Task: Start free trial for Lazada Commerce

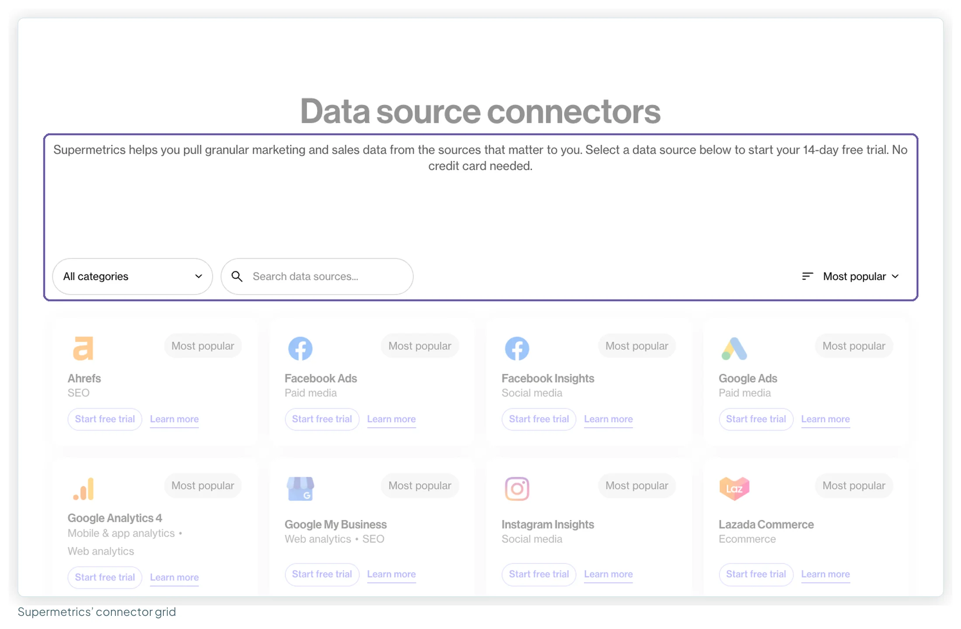Action: pos(756,574)
